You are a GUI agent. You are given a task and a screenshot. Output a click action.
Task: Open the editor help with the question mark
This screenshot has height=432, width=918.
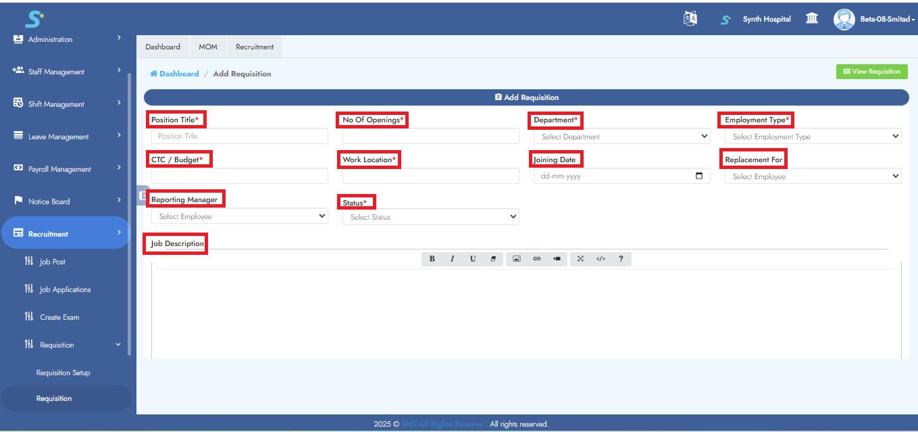click(621, 259)
